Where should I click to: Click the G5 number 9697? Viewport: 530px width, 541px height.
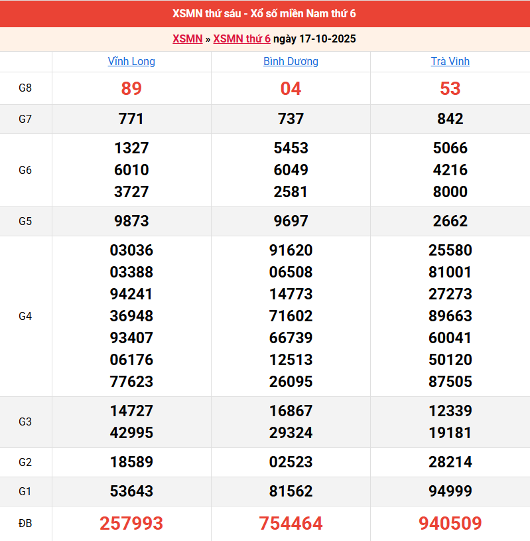[x=291, y=221]
